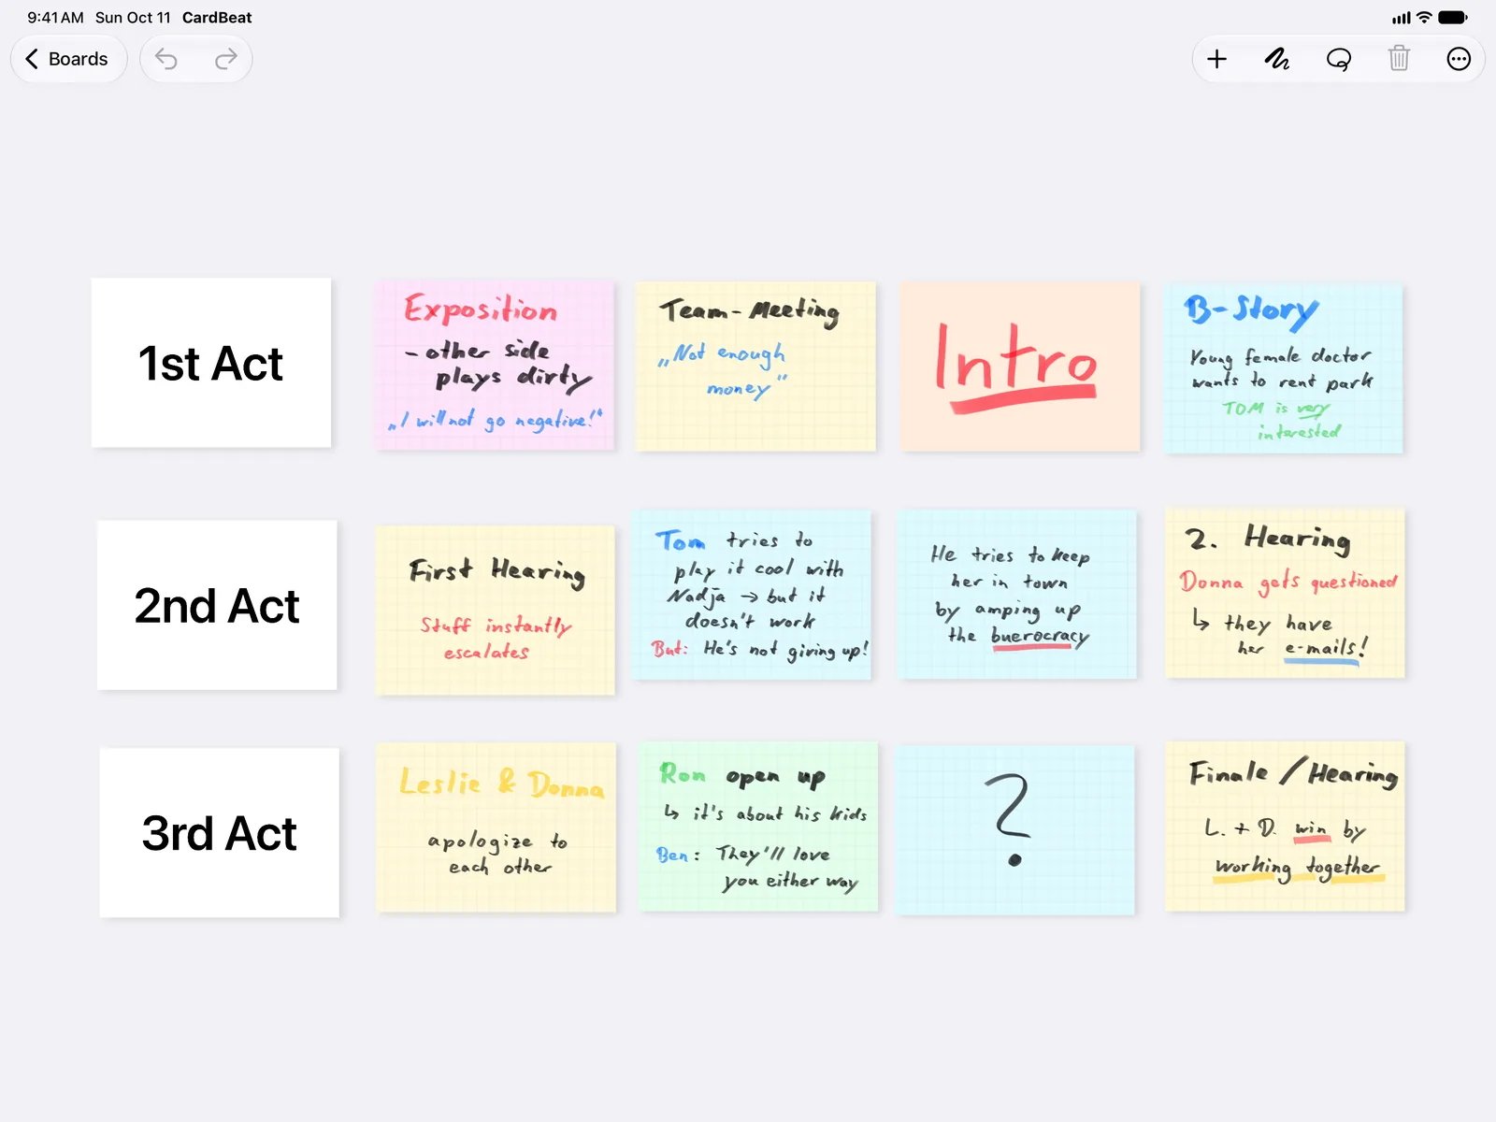Open the 2. Hearing card

coord(1285,594)
